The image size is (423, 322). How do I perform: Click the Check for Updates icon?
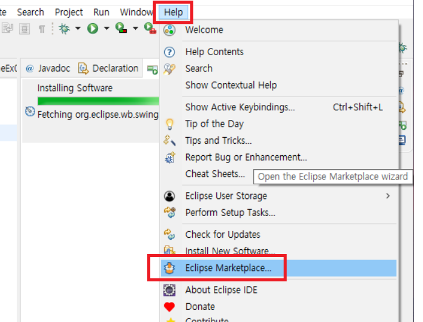coord(170,235)
